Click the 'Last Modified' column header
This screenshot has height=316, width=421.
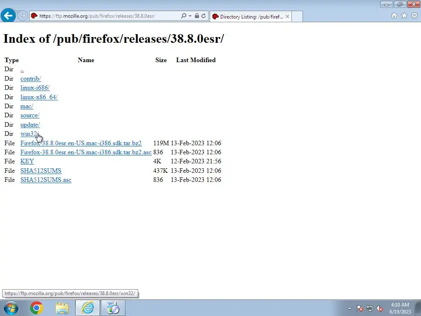(x=196, y=60)
